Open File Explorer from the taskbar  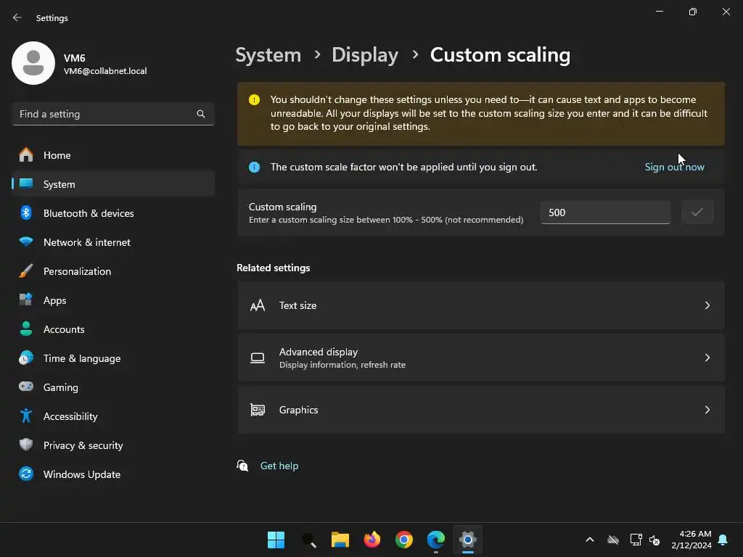(x=340, y=540)
